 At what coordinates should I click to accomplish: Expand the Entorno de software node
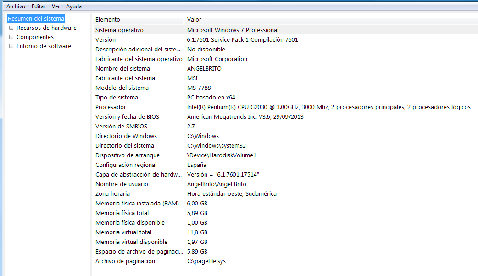(x=11, y=46)
